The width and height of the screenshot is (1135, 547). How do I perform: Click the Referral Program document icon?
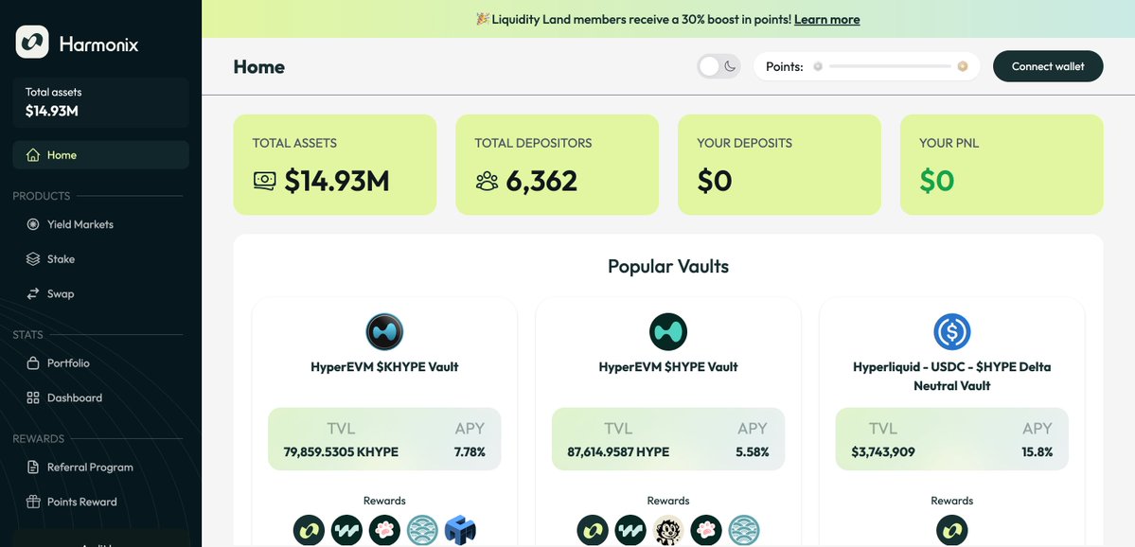32,468
